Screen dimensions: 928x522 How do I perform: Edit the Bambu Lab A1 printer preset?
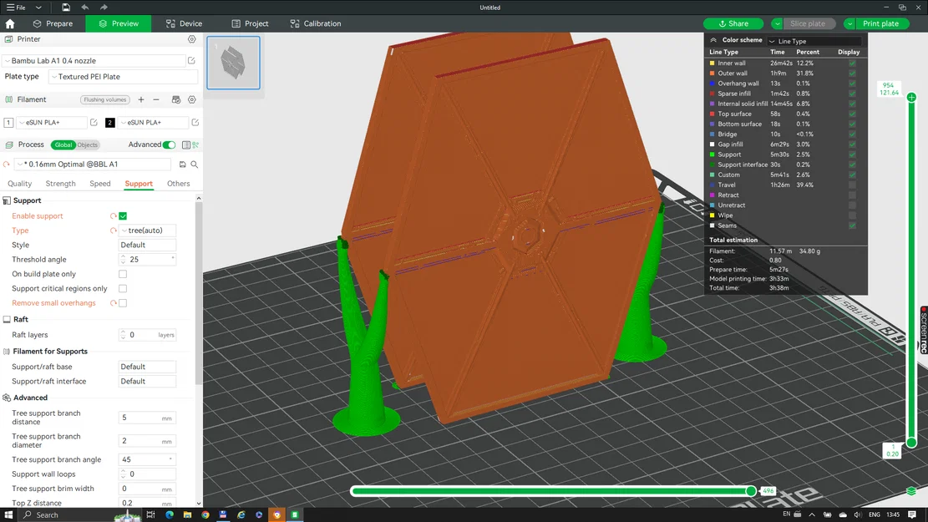coord(192,60)
